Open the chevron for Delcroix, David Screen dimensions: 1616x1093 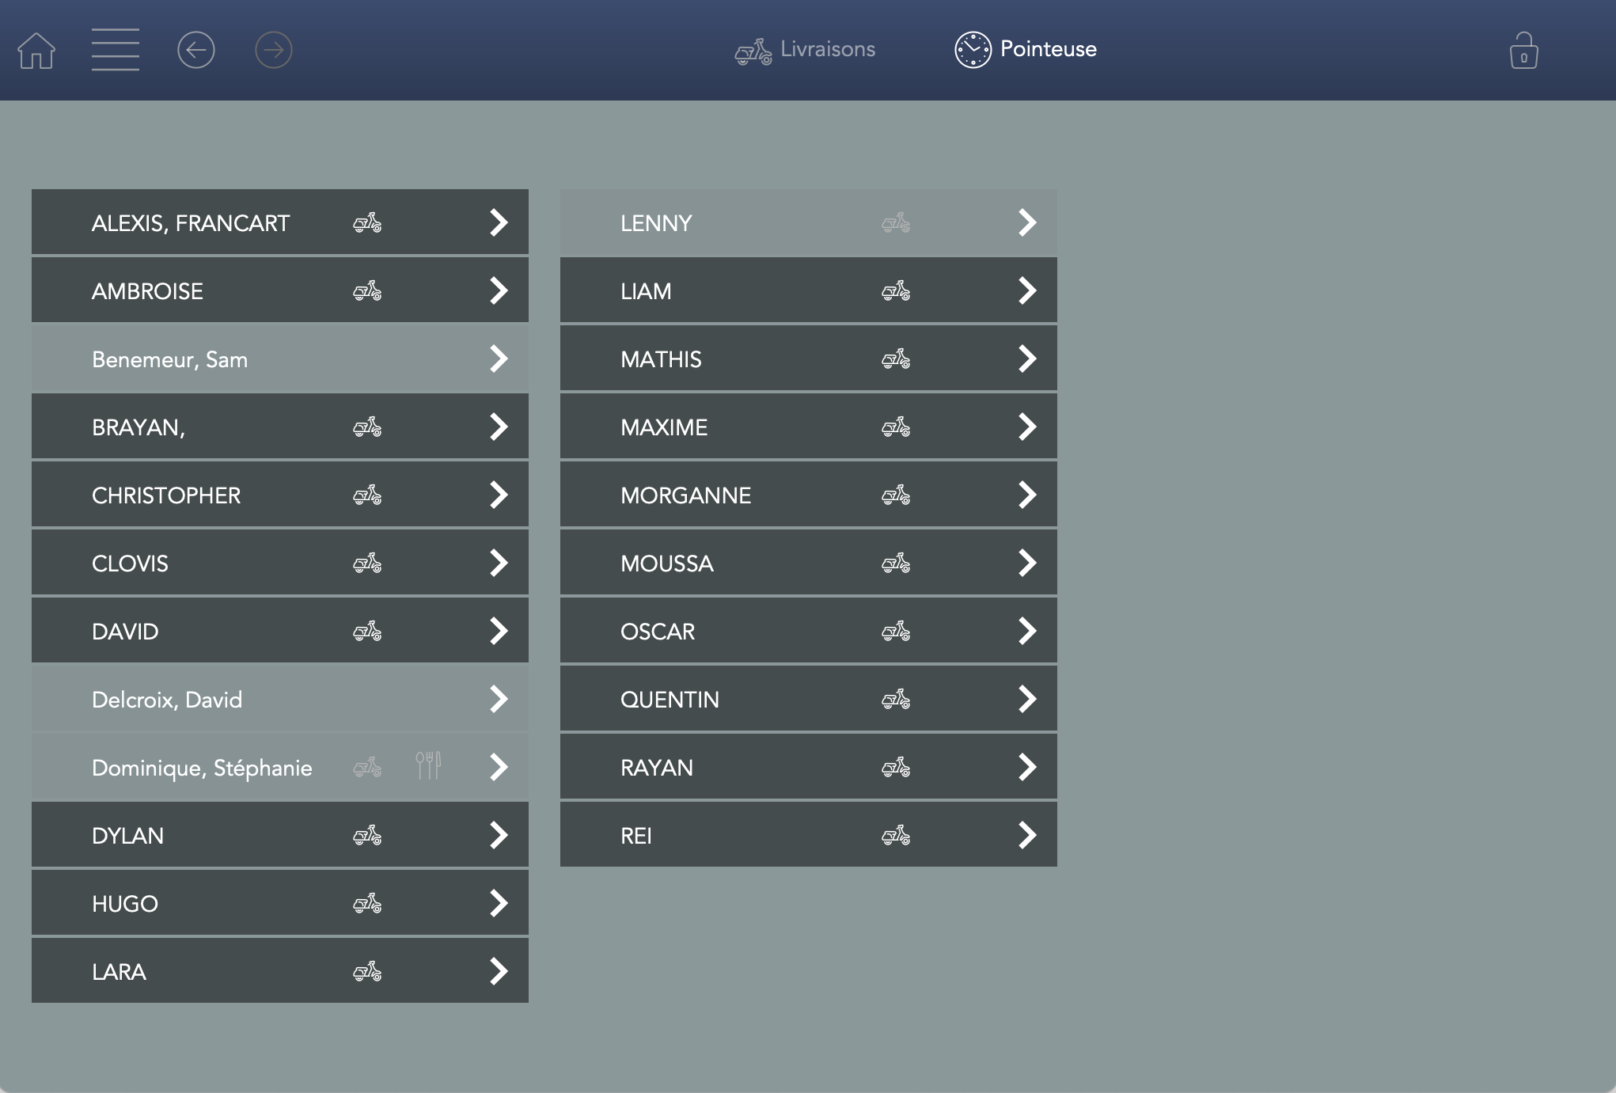[499, 700]
